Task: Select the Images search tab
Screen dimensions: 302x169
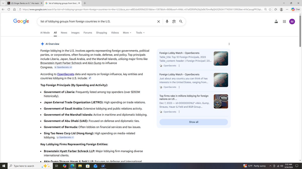Action: 75,33
